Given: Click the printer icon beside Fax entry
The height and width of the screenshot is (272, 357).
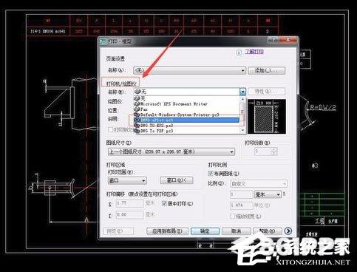Looking at the screenshot, I should 137,109.
